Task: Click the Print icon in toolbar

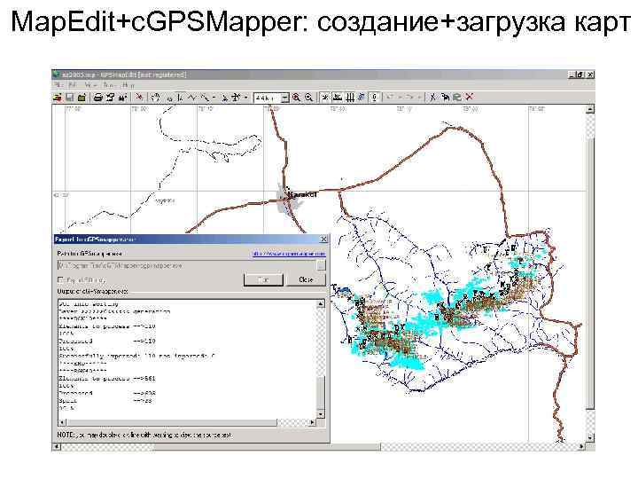Action: (x=98, y=98)
